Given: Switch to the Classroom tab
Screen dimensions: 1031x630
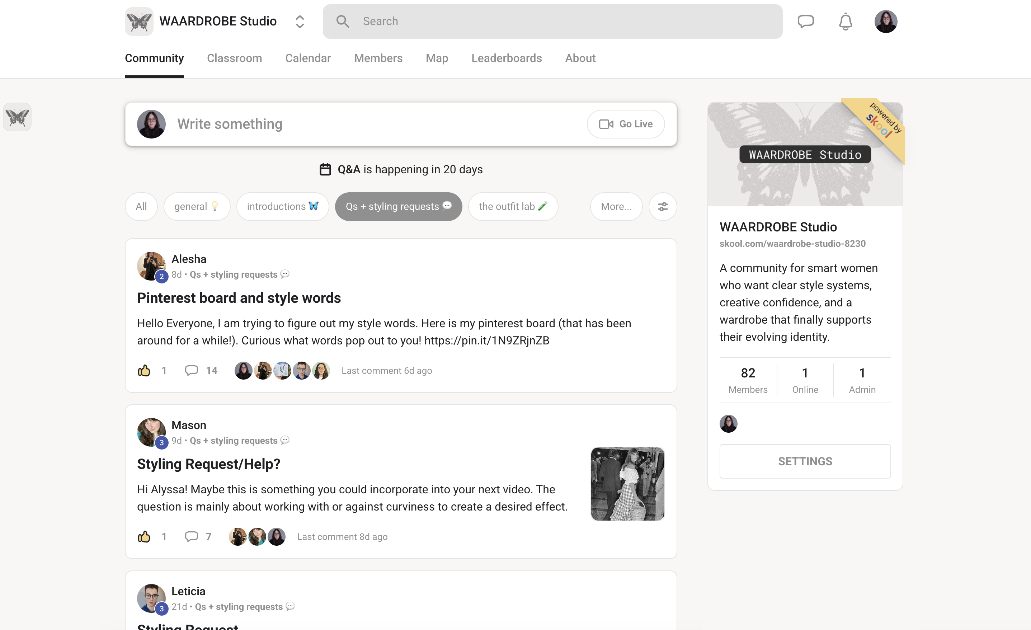Looking at the screenshot, I should 234,58.
